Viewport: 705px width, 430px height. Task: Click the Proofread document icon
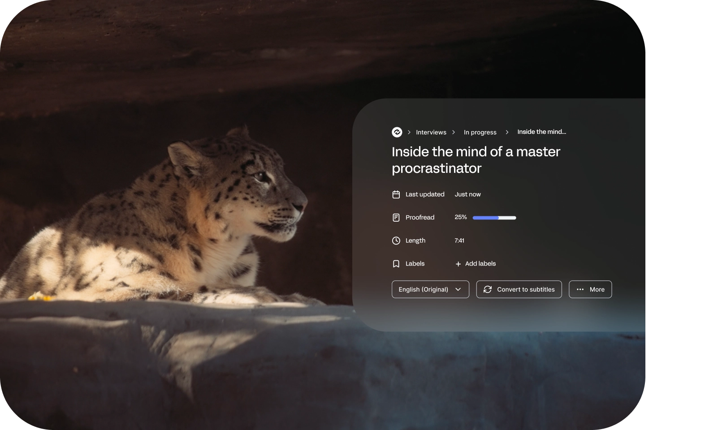[396, 218]
